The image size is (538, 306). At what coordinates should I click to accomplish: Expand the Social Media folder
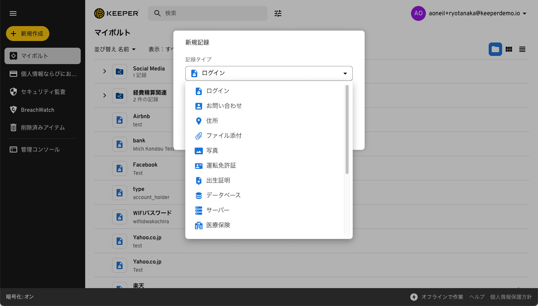click(x=105, y=71)
